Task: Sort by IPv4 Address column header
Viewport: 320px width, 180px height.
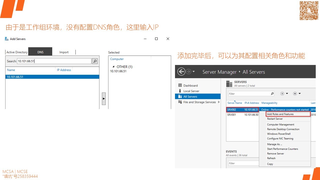Action: pyautogui.click(x=252, y=103)
